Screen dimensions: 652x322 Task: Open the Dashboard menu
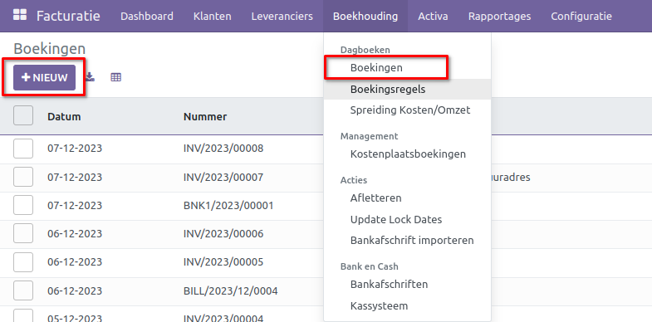click(x=147, y=17)
